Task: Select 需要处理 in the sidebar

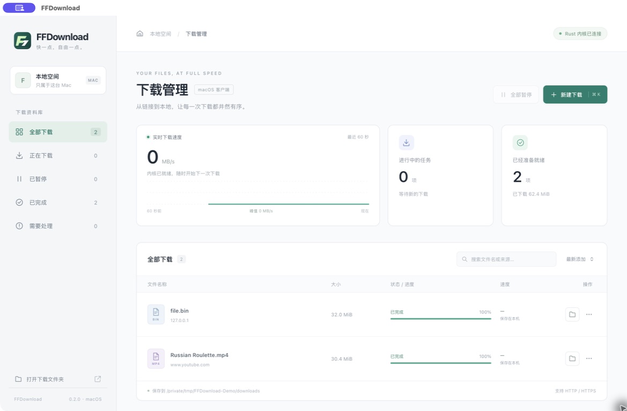Action: coord(58,226)
